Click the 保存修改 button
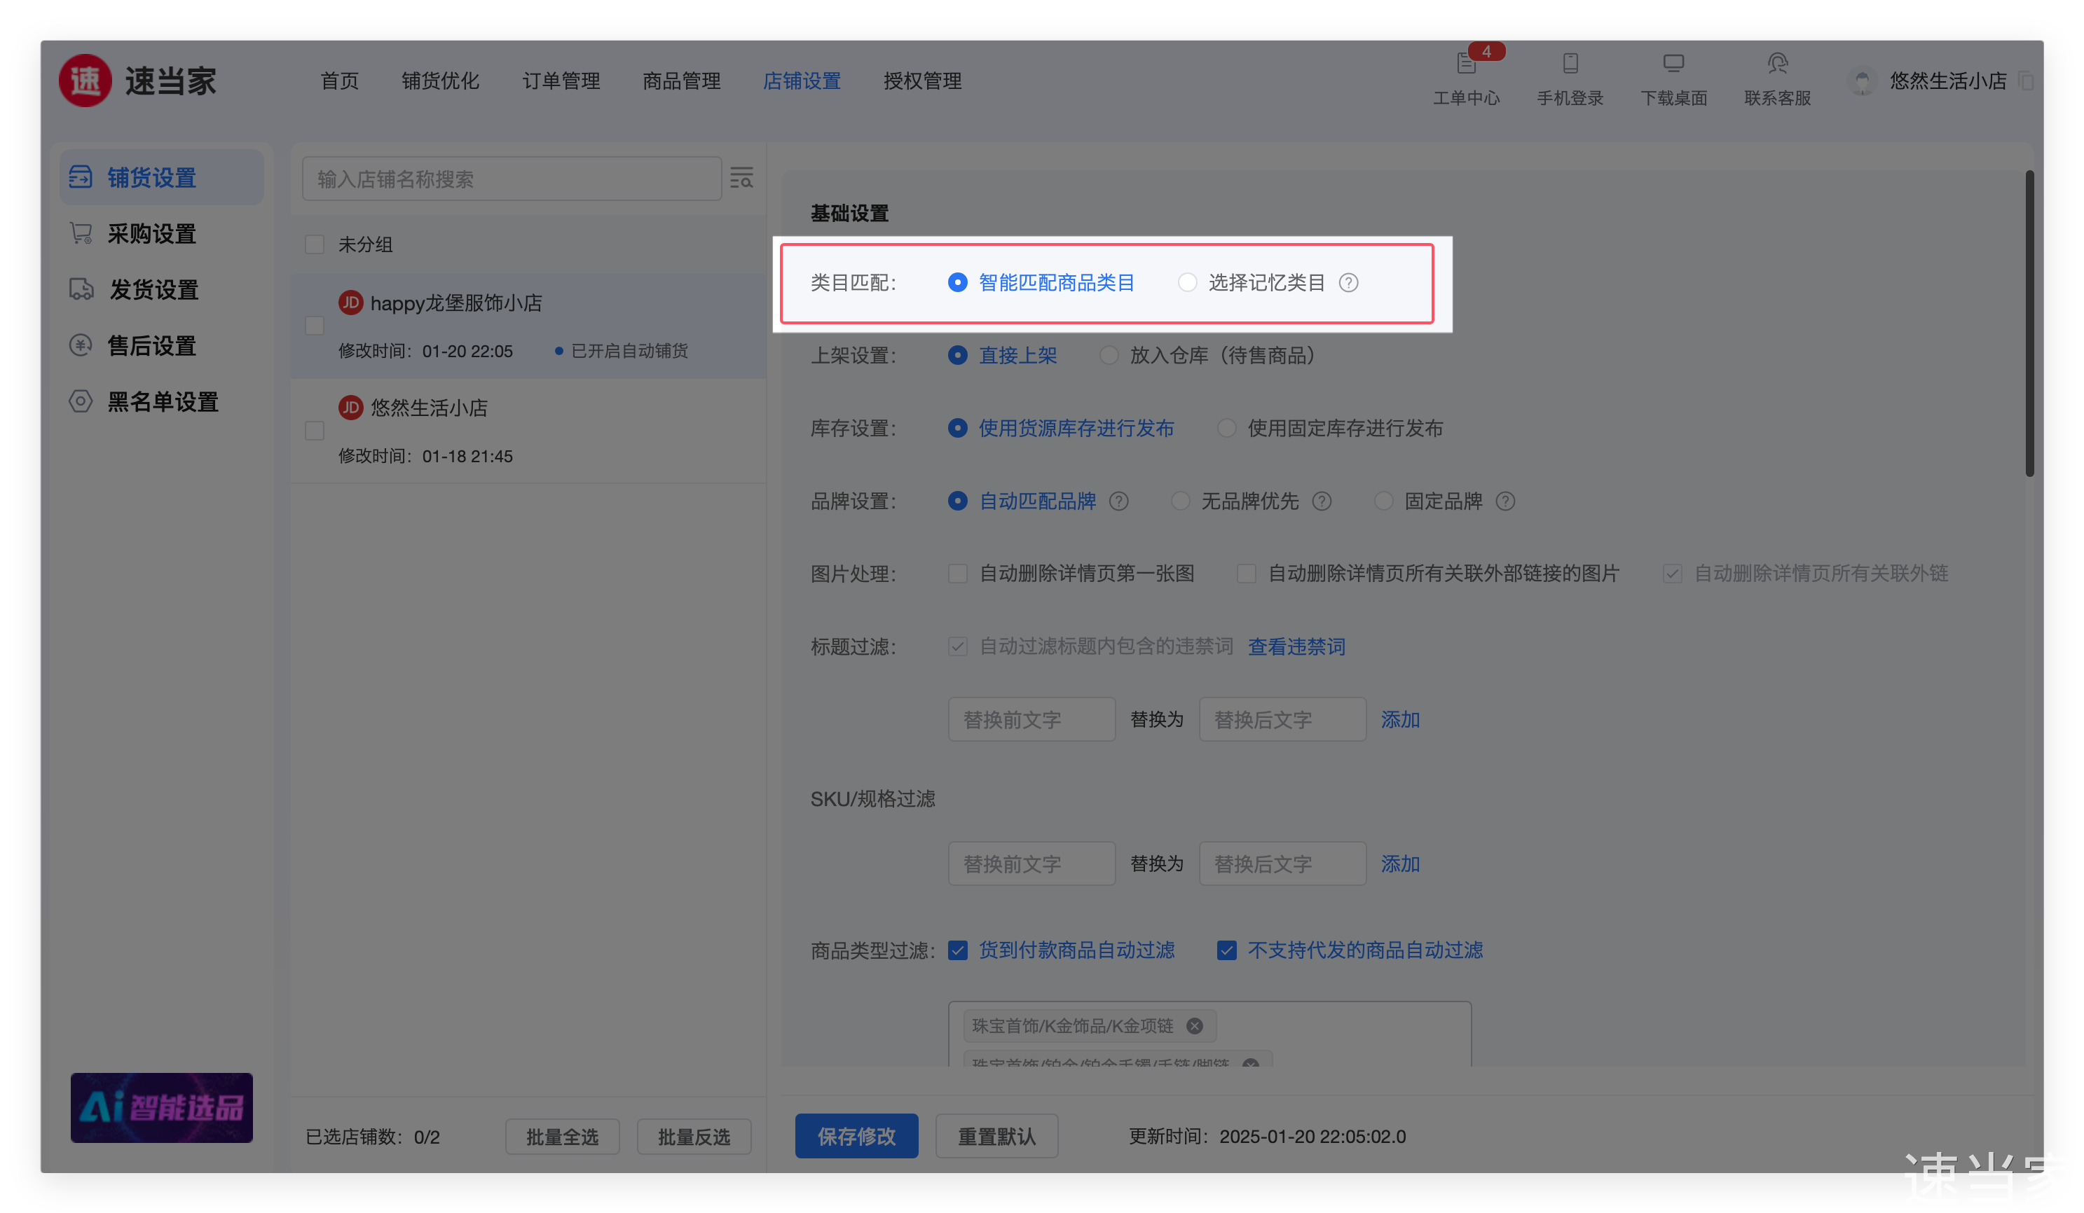The width and height of the screenshot is (2084, 1213). (x=856, y=1136)
